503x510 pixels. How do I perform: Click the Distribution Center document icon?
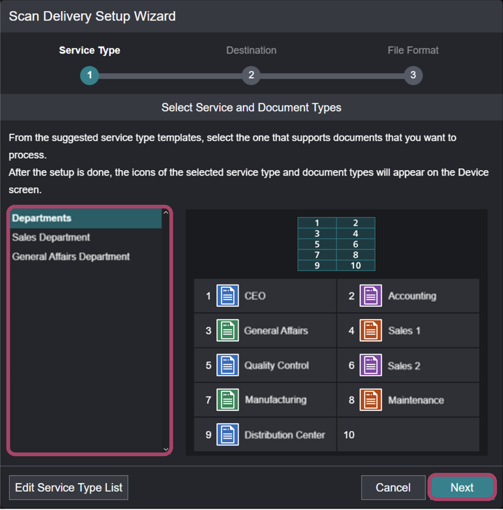point(228,435)
